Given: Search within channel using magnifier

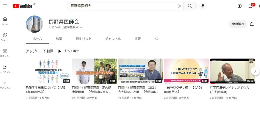Looking at the screenshot, I should (157, 39).
